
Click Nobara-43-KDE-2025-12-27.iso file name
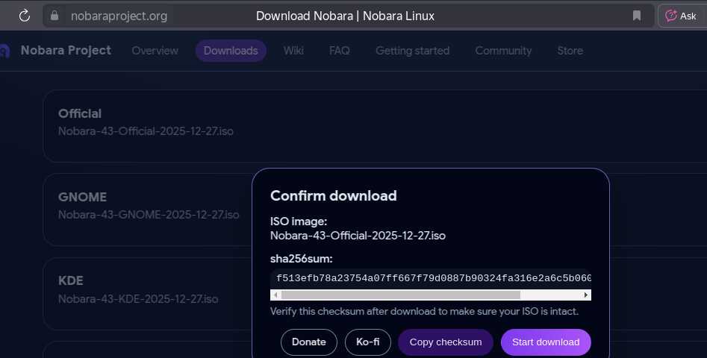click(138, 299)
